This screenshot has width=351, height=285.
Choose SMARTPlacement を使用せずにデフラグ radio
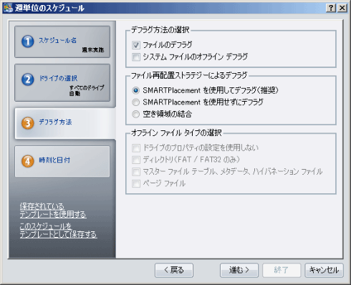[x=136, y=102]
